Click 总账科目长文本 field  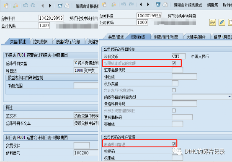(x=86, y=123)
